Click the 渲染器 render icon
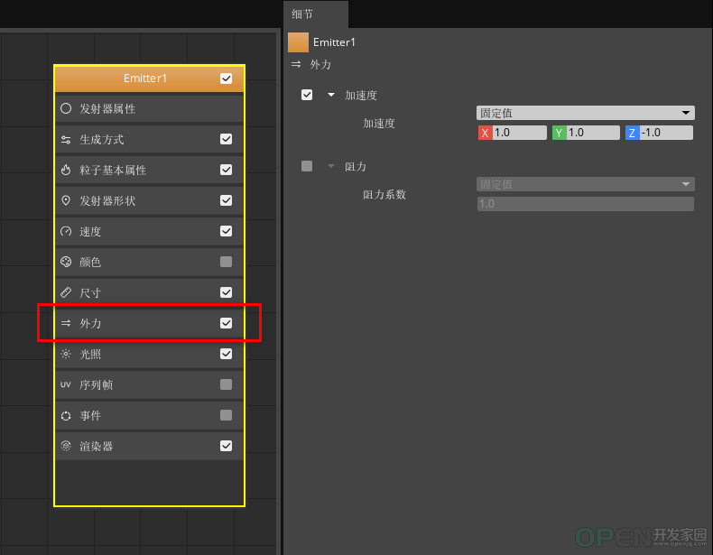713x555 pixels. tap(66, 446)
